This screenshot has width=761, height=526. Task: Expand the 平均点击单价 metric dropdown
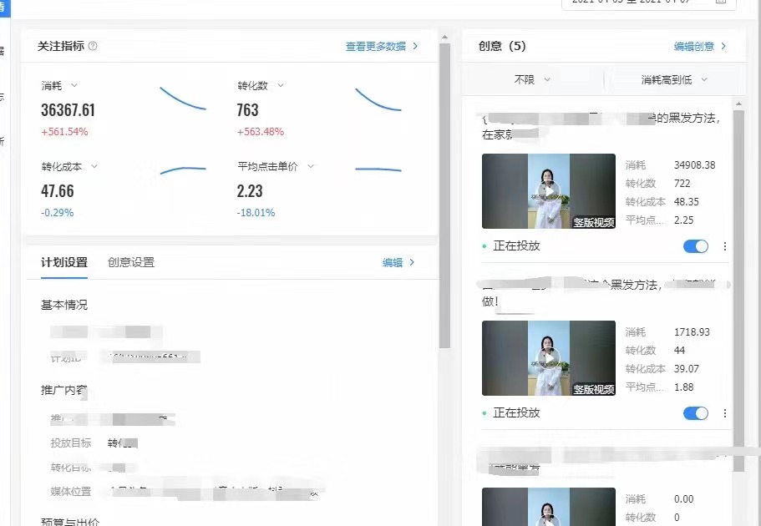point(311,166)
